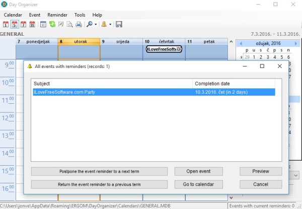Open the search dropdown arrow
This screenshot has height=209, width=302.
click(96, 24)
